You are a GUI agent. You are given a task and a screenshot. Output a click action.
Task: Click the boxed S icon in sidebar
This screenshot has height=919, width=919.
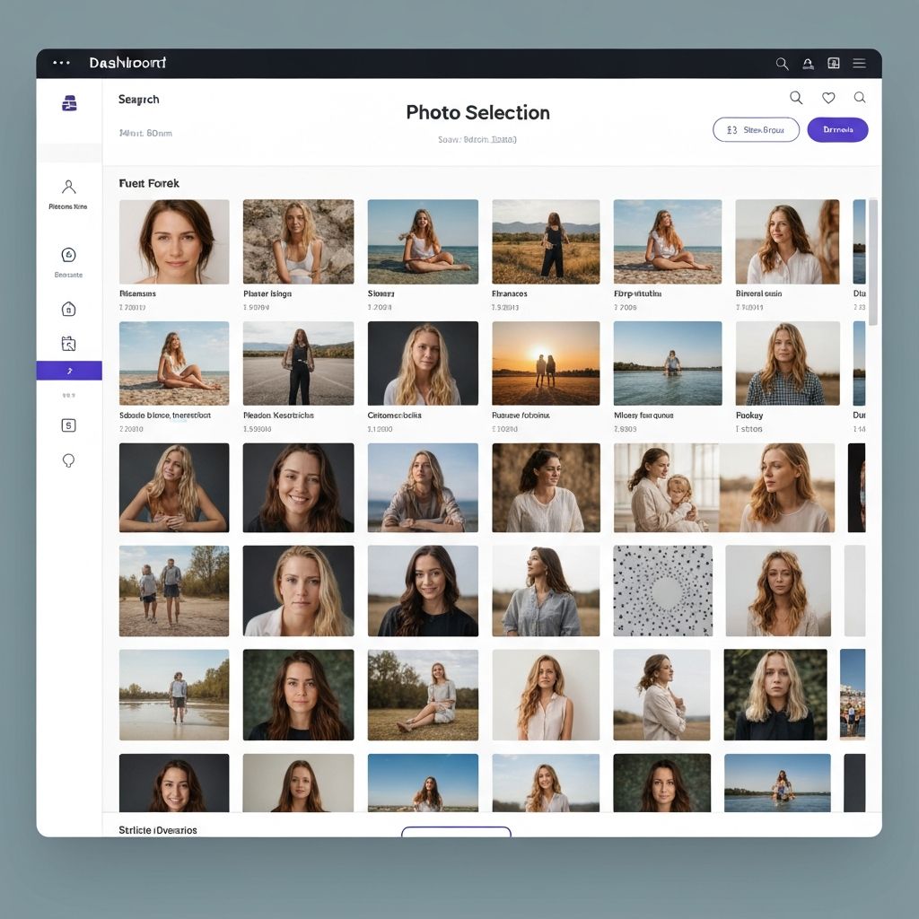(68, 424)
